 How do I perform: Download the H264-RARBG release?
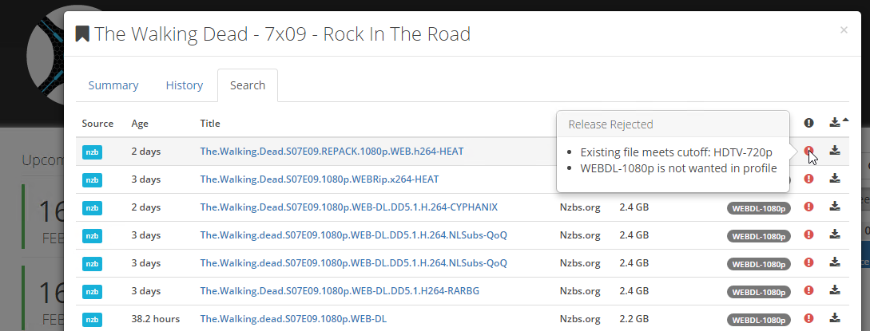pos(835,290)
